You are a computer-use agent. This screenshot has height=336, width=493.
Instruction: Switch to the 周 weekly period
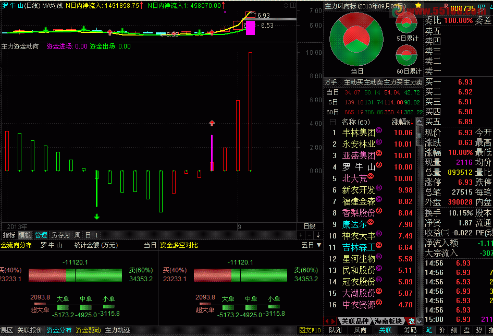[x=78, y=235]
